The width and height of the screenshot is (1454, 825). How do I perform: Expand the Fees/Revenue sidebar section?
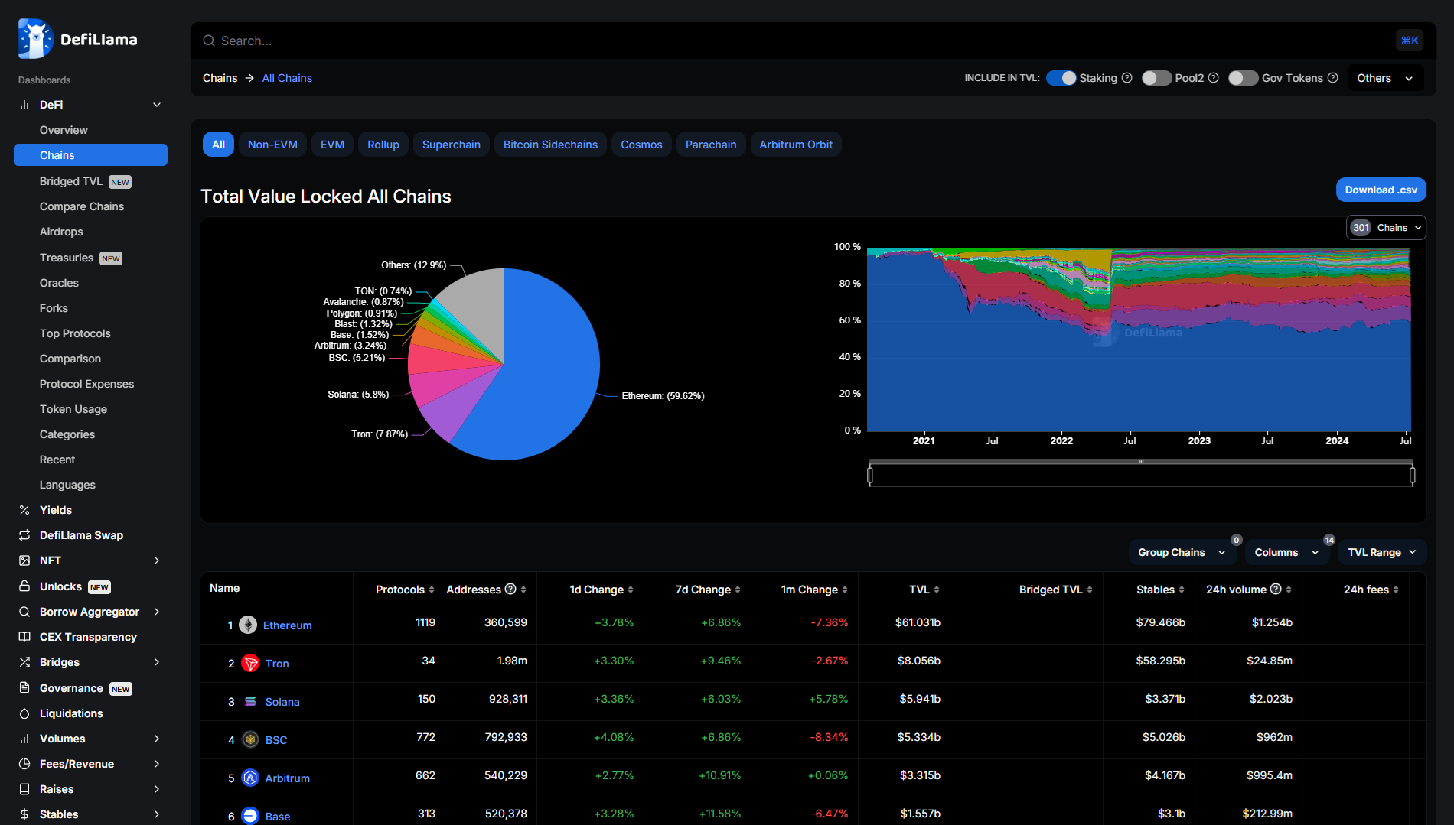pos(157,764)
